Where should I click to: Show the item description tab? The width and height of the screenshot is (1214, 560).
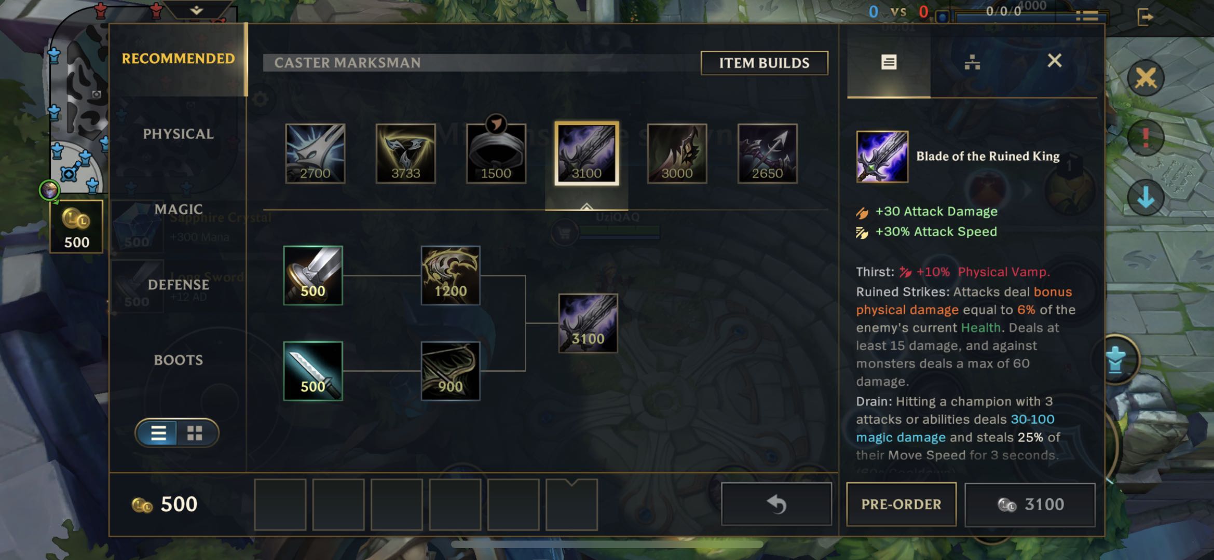click(x=889, y=62)
